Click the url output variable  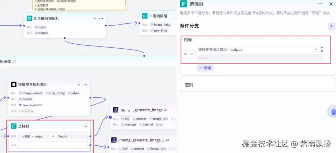[159, 125]
